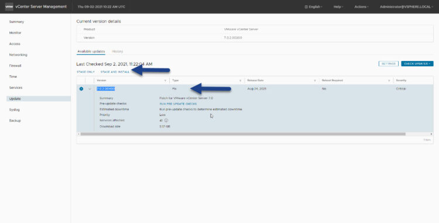Open the Release Date column filter icon
Screen dimensions: 439x223
(x=315, y=81)
